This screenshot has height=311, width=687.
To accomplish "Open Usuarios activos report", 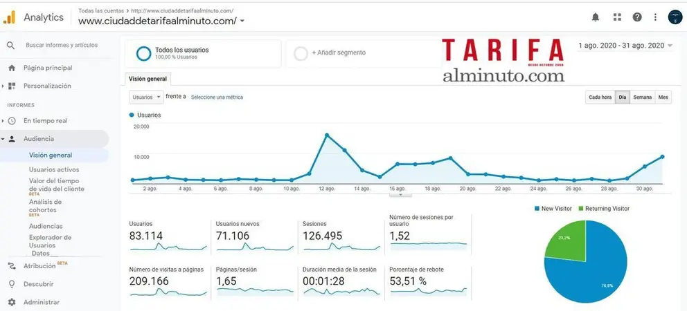I will 54,170.
